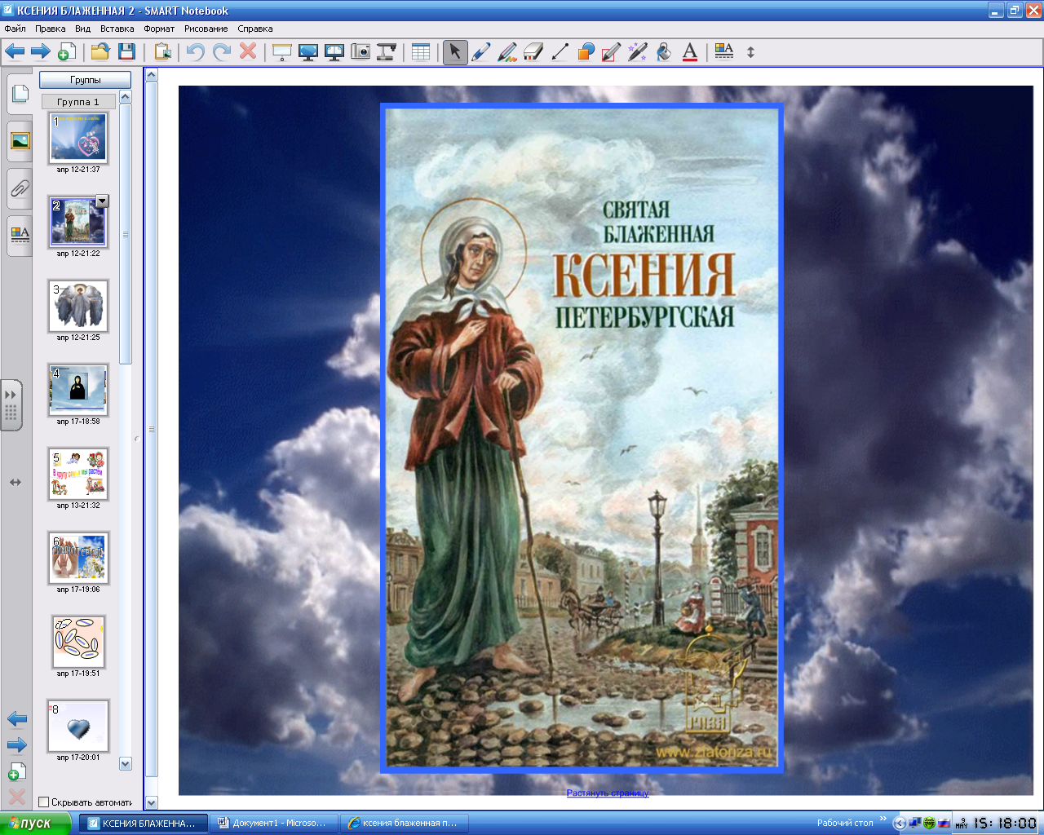Select page 6 thumbnail
Viewport: 1044px width, 835px height.
coord(78,558)
